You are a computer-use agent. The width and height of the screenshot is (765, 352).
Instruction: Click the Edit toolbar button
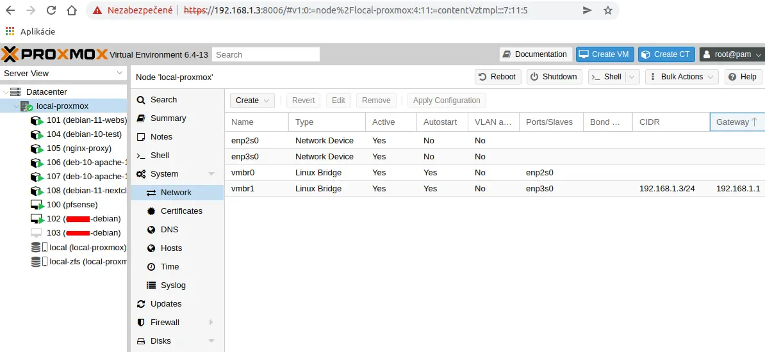click(338, 100)
